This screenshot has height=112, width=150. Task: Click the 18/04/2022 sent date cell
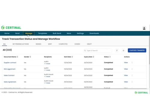click(x=68, y=76)
